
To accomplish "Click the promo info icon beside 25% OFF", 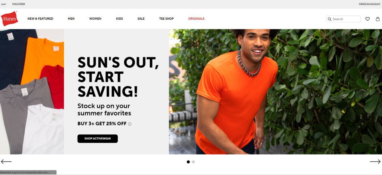I will click(x=129, y=124).
